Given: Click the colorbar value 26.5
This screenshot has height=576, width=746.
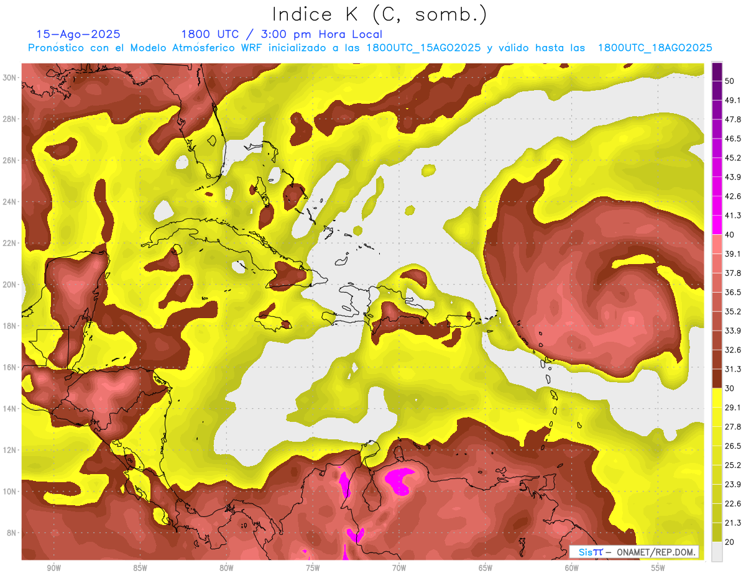Looking at the screenshot, I should click(x=733, y=446).
